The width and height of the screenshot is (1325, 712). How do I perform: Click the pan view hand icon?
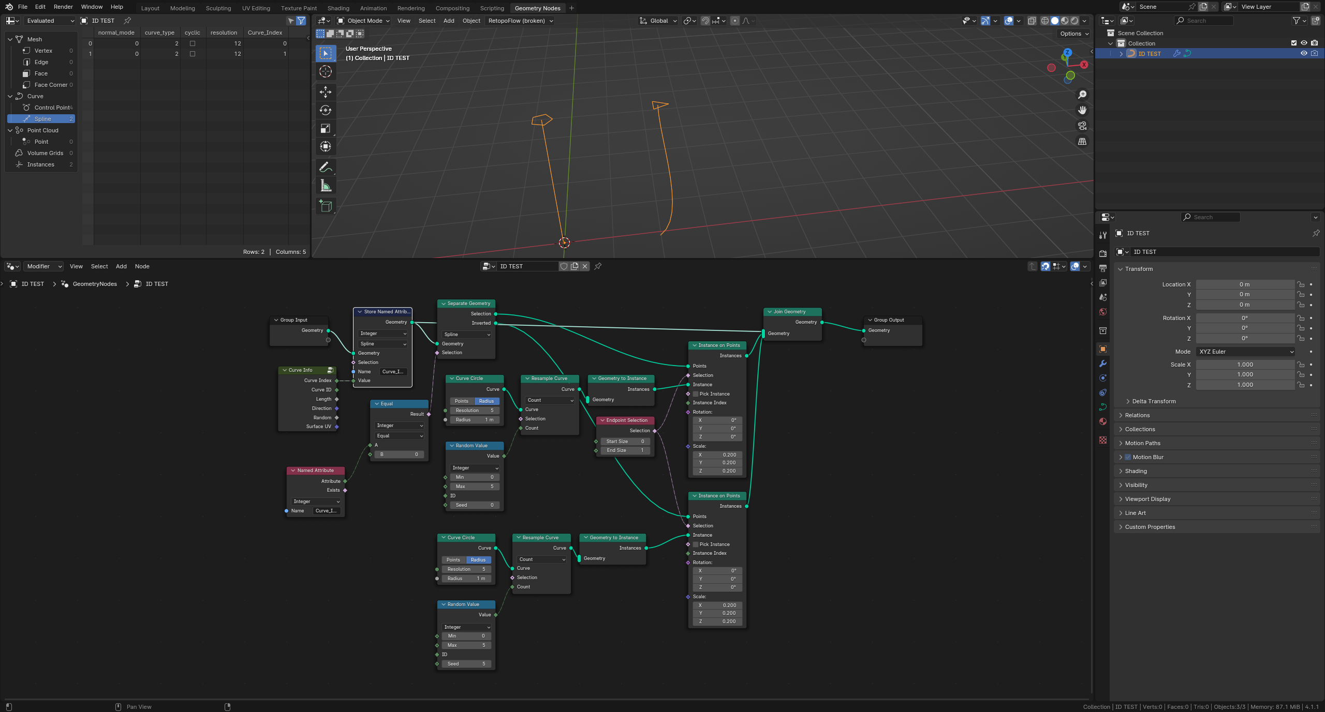1082,110
